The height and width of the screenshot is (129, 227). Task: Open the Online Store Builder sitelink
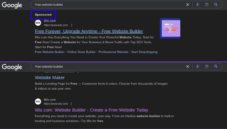(x=82, y=52)
